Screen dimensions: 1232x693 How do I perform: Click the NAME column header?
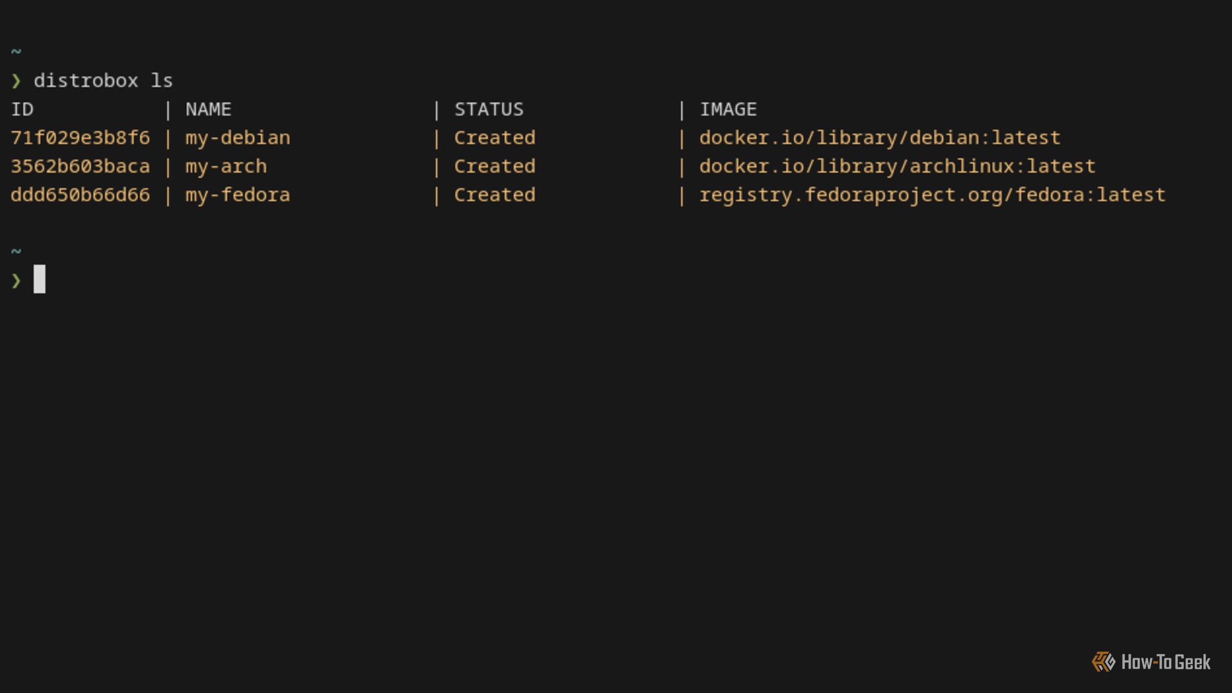point(209,110)
